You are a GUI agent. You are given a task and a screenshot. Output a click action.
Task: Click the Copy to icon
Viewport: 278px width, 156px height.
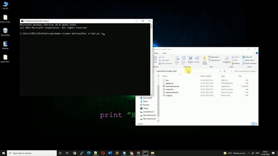point(183,60)
